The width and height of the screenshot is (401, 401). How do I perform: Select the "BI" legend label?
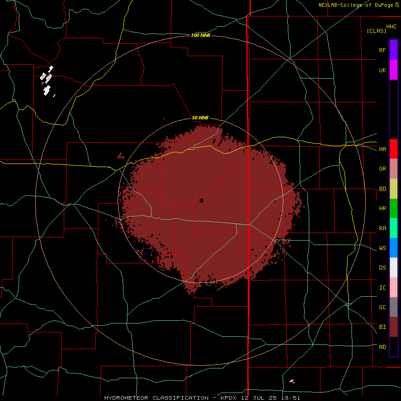[382, 327]
